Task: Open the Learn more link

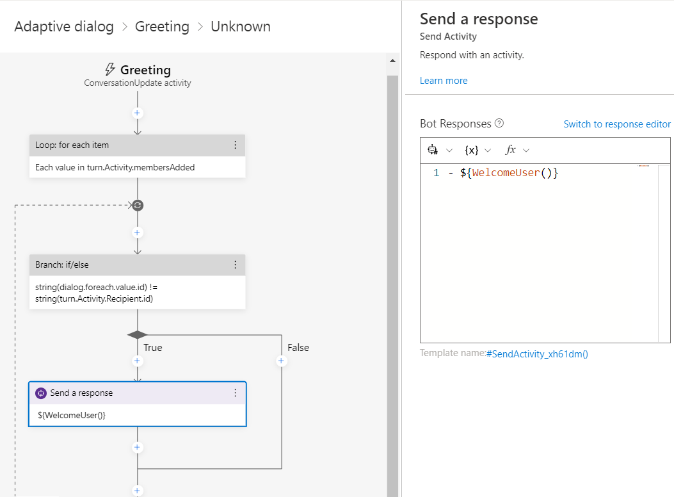Action: (x=444, y=81)
